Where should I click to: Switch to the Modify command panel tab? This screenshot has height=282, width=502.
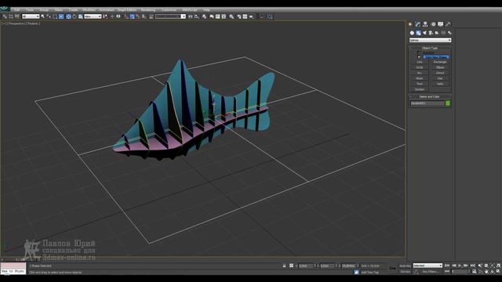click(417, 24)
